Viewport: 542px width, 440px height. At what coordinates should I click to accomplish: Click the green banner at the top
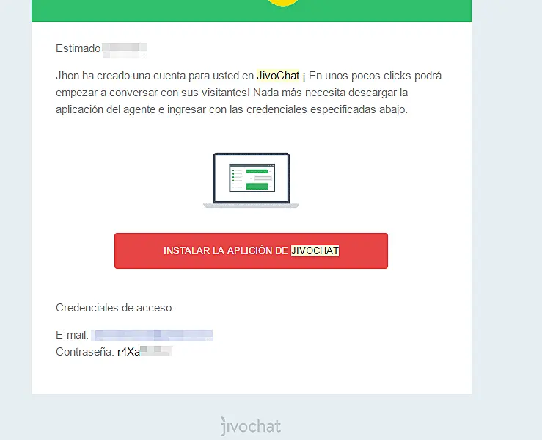pos(252,11)
